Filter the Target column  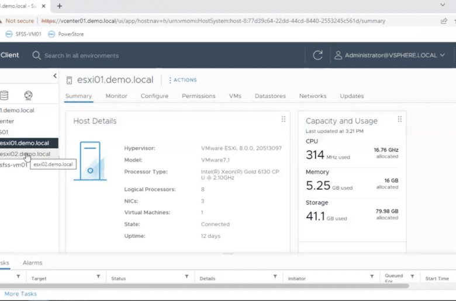(98, 276)
